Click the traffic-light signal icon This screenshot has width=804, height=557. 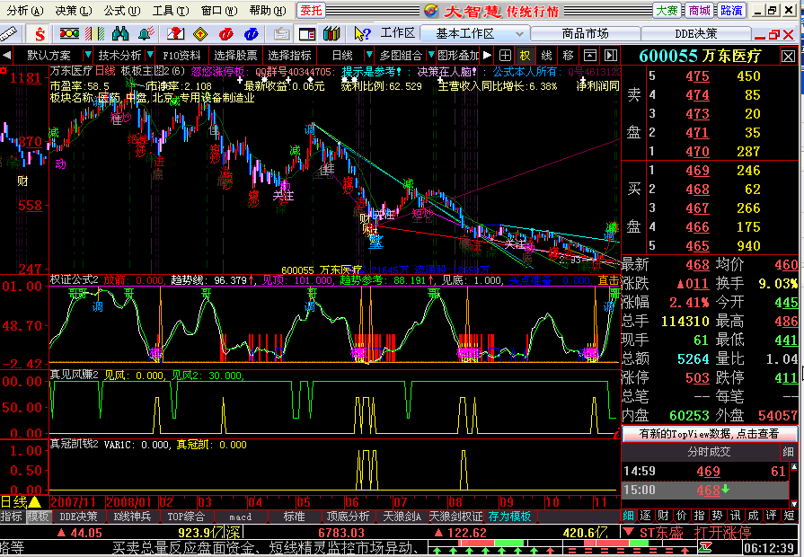coord(69,34)
